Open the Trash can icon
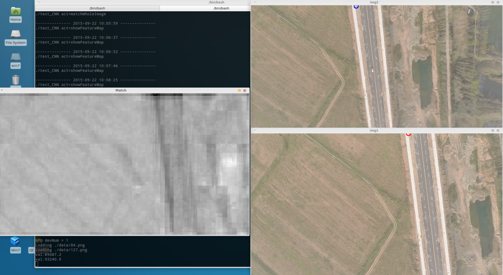The height and width of the screenshot is (275, 503). coord(16,79)
